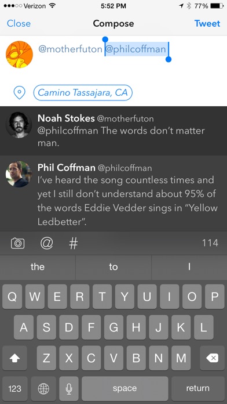The width and height of the screenshot is (227, 404).
Task: Tap the tweet compose text field
Action: click(130, 59)
